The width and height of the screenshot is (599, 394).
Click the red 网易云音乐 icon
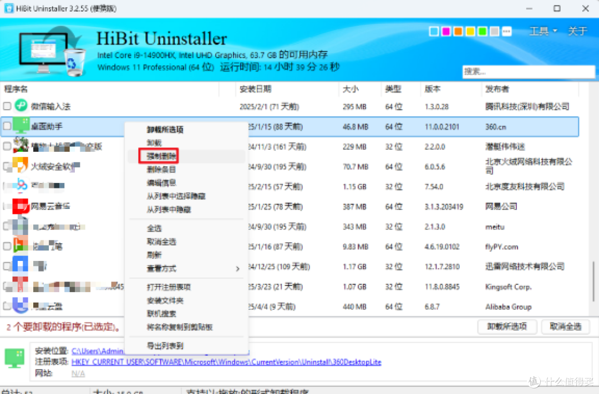(21, 206)
